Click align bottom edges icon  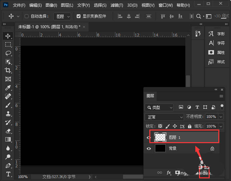tap(180, 16)
